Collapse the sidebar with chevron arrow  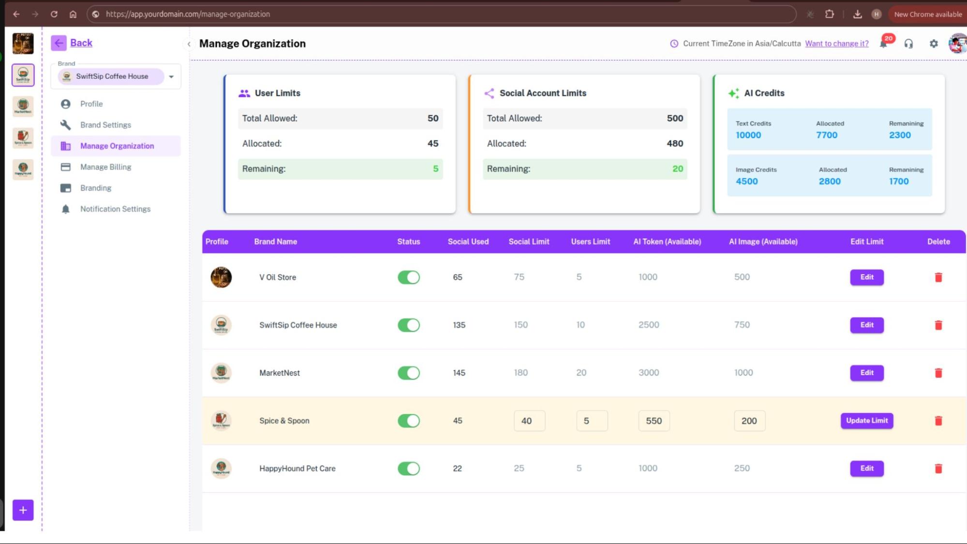click(189, 44)
